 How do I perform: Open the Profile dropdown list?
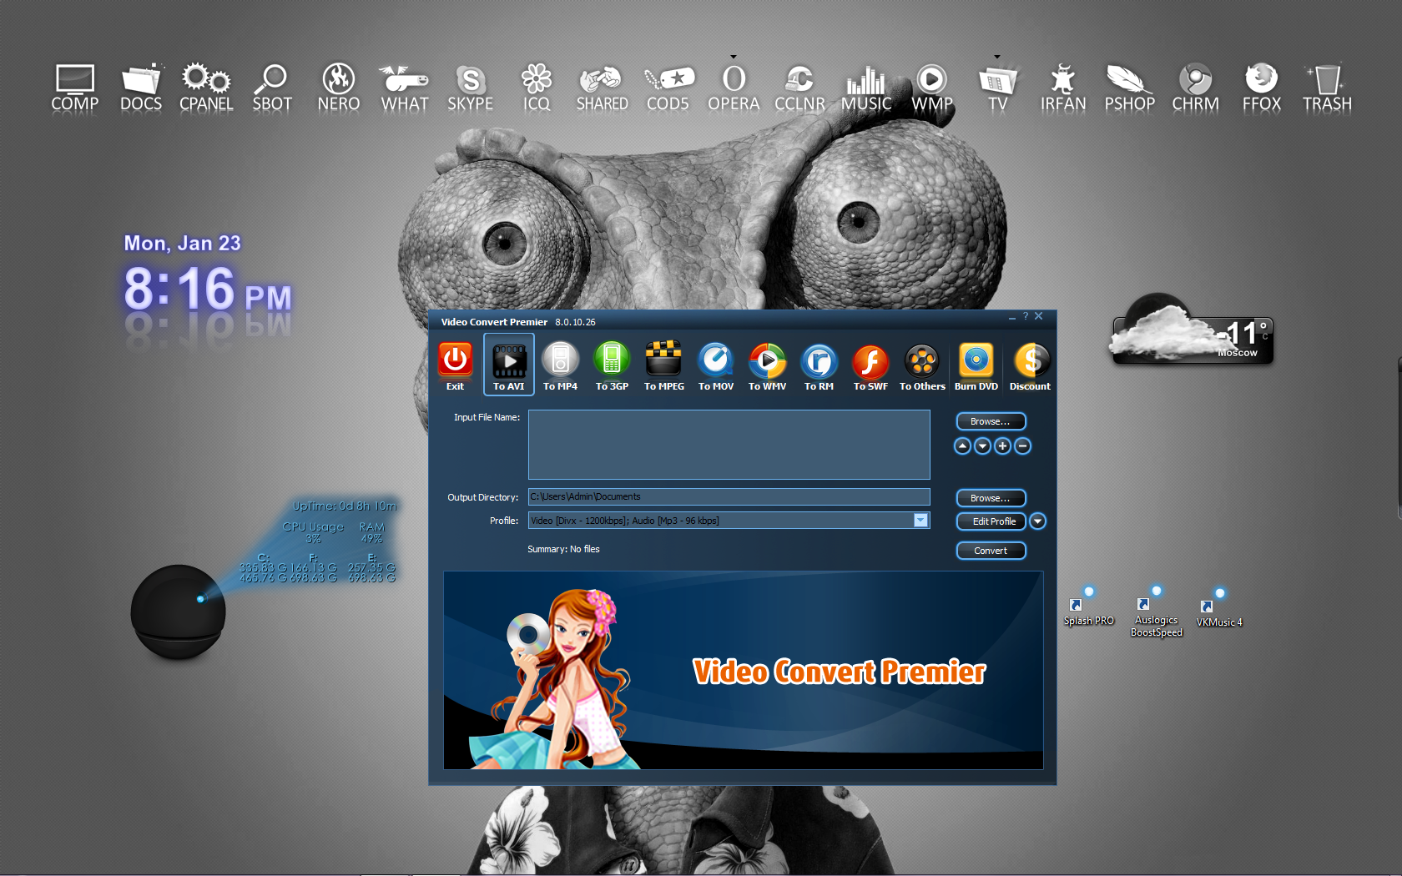pyautogui.click(x=920, y=521)
